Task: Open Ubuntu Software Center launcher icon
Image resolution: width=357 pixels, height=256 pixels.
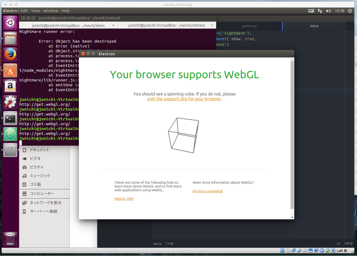Action: [10, 71]
